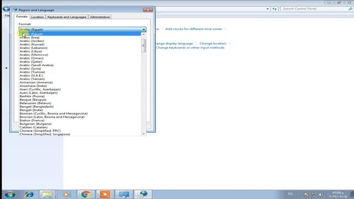Select Arabic (Kuwait) format
354x199 pixels.
80,44
